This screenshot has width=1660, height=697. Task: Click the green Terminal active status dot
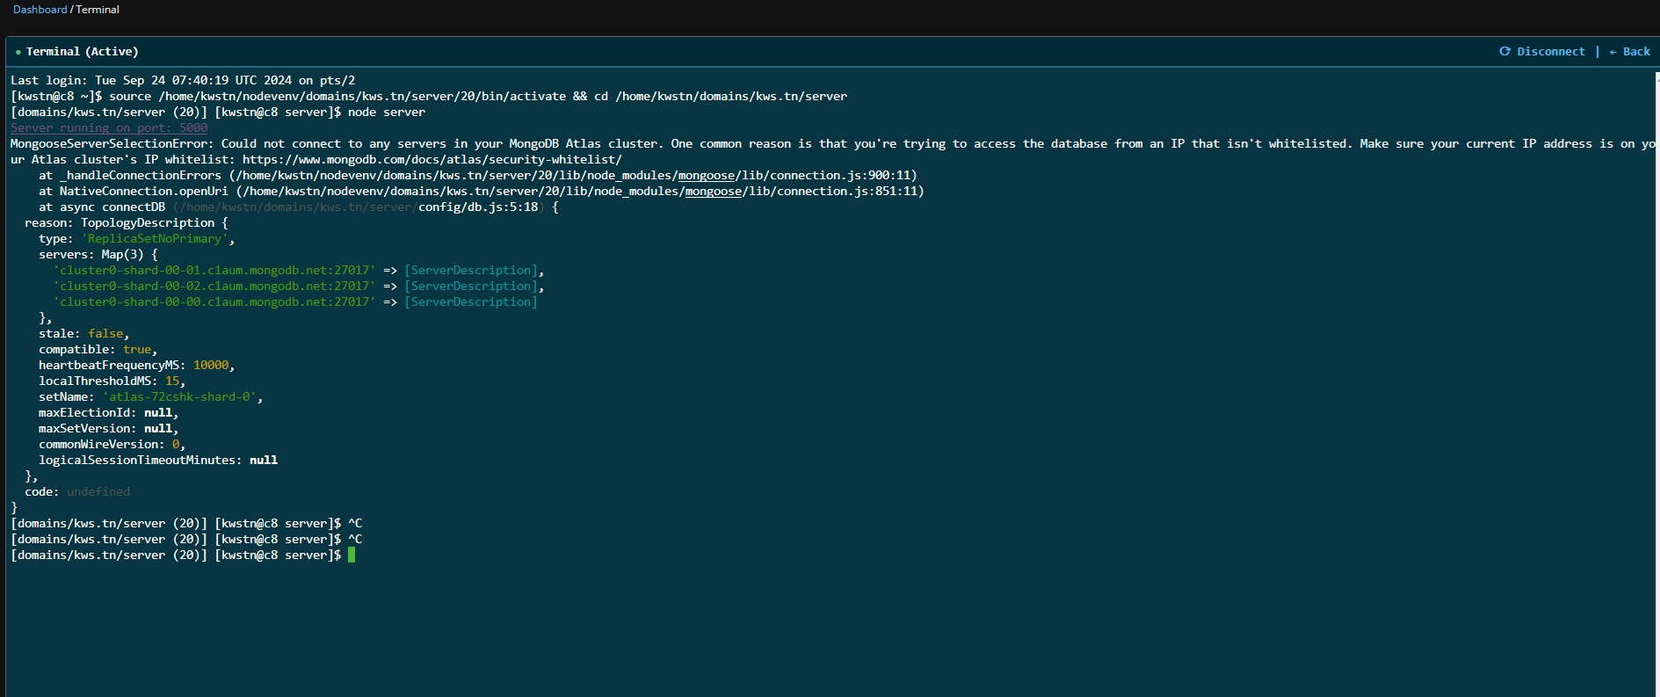pos(18,53)
